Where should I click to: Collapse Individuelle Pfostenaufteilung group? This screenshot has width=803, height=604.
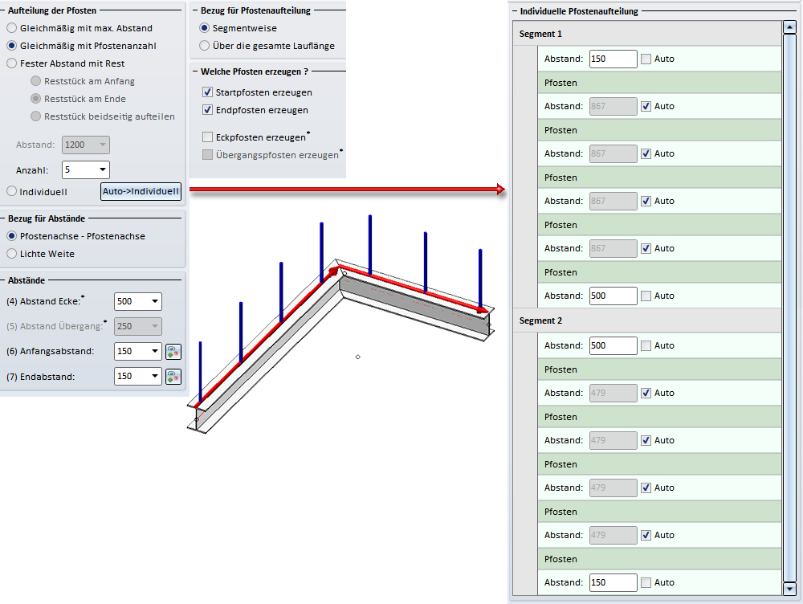pyautogui.click(x=515, y=11)
